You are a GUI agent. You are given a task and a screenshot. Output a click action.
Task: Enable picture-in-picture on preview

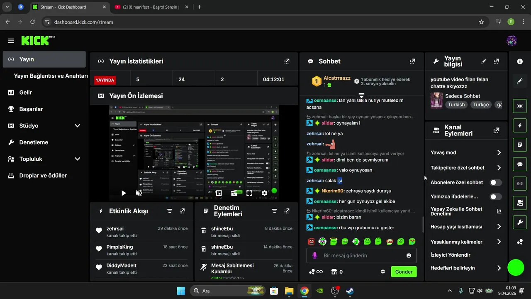(219, 193)
